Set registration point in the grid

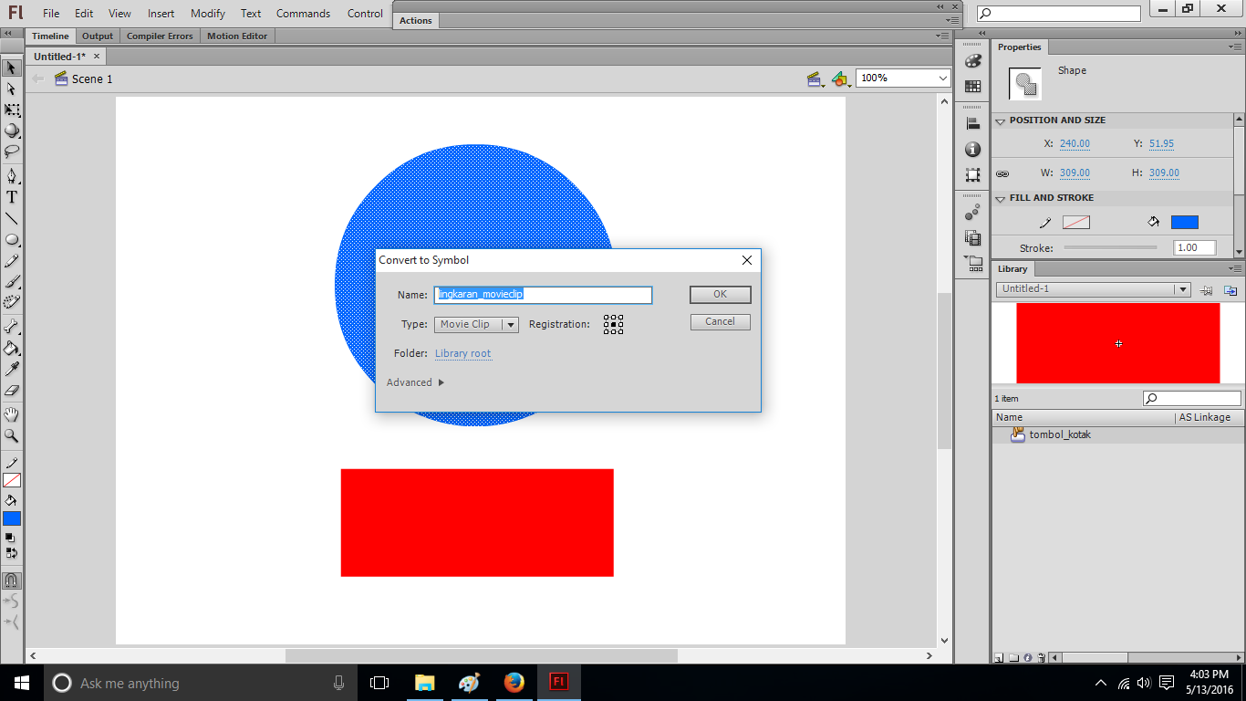[x=613, y=324]
